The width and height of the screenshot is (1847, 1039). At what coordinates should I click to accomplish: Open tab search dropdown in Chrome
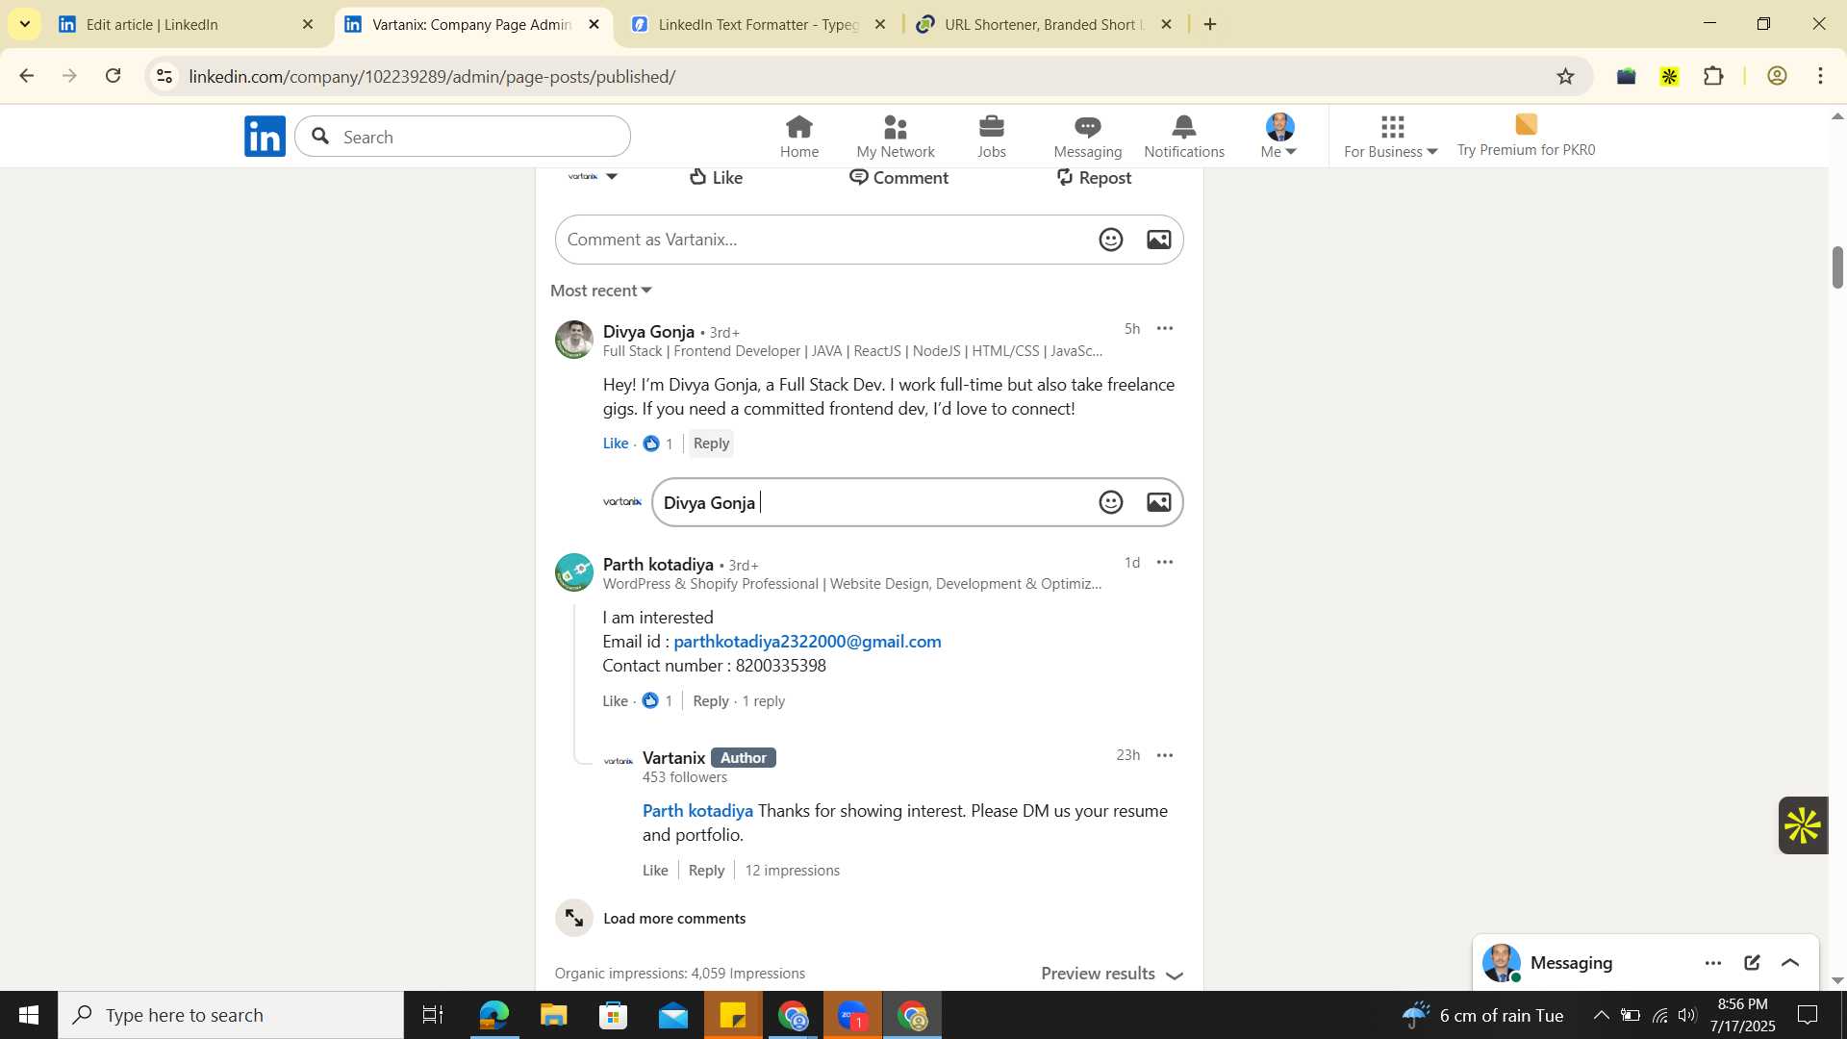(24, 24)
